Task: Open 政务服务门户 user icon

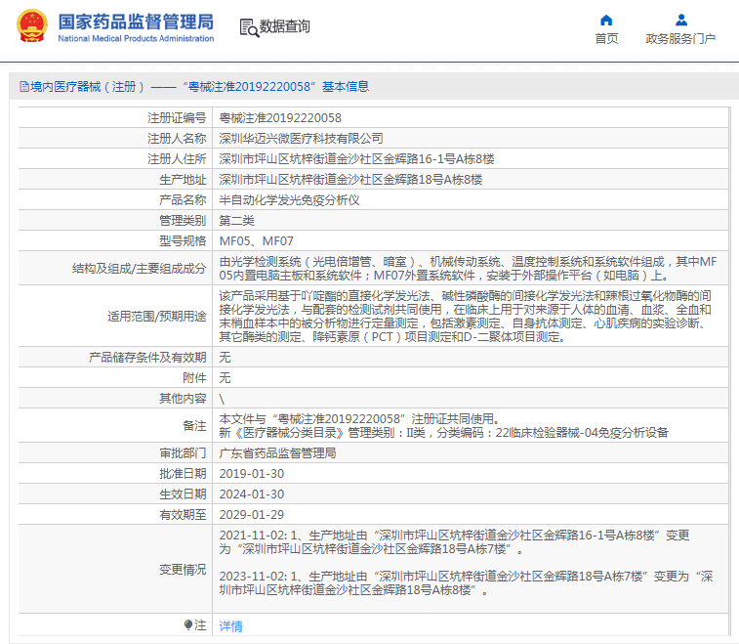Action: coord(681,21)
